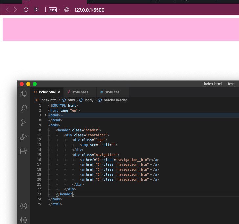Click the closing header tag line
Screen dimensions: 239x224
tap(65, 194)
